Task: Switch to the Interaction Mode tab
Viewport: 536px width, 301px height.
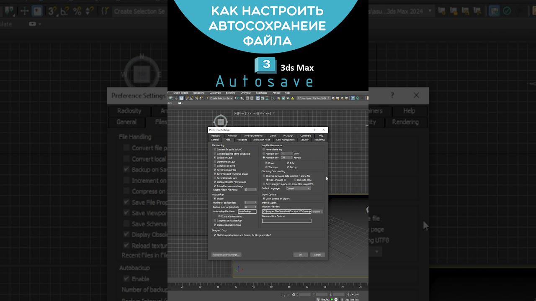Action: click(x=262, y=140)
